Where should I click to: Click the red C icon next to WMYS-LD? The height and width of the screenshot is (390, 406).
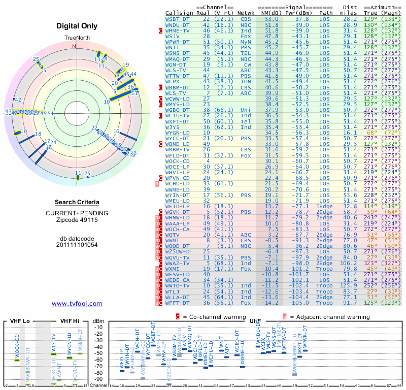pyautogui.click(x=160, y=105)
